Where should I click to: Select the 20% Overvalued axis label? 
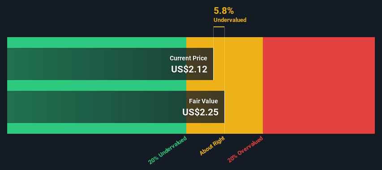pos(245,149)
